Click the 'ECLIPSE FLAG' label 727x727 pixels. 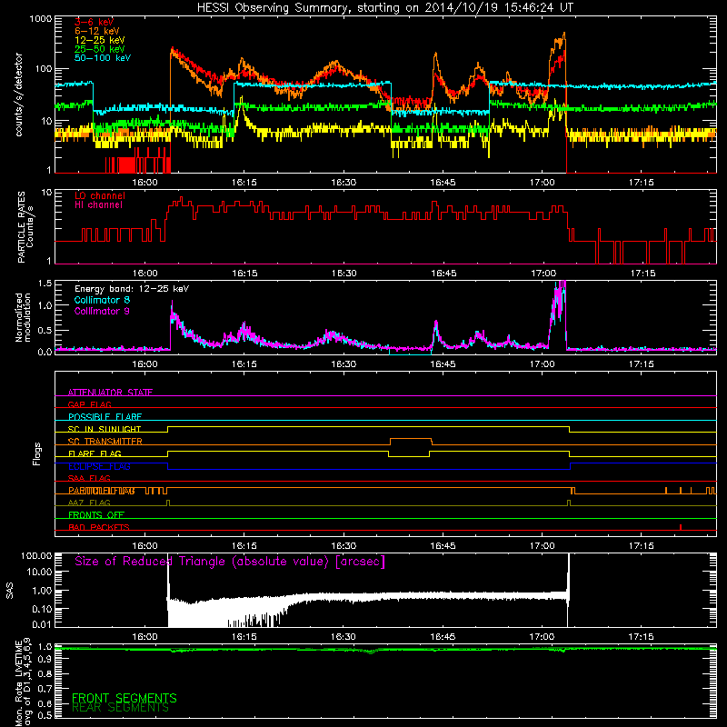tap(100, 466)
